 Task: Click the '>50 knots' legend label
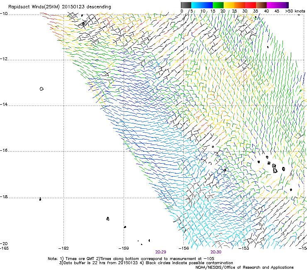[x=295, y=11]
